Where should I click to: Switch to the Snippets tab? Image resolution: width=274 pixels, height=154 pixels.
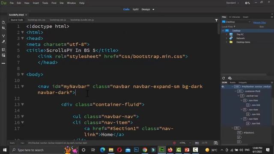pyautogui.click(x=243, y=83)
